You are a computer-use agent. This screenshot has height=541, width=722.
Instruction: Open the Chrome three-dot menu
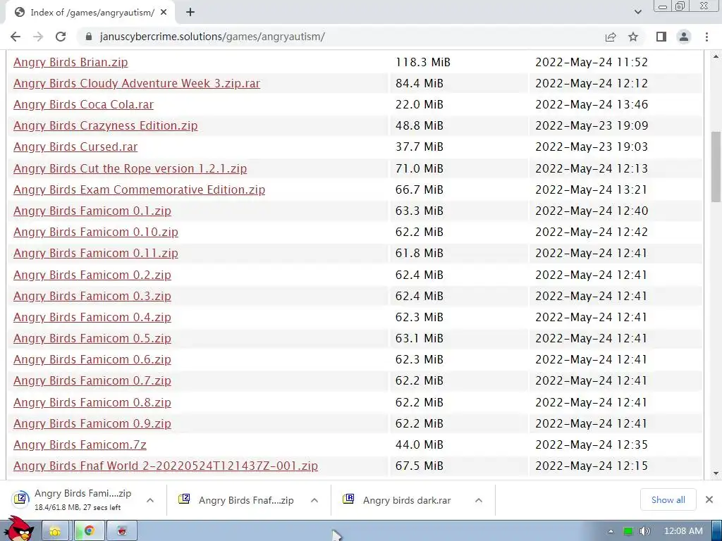point(706,37)
